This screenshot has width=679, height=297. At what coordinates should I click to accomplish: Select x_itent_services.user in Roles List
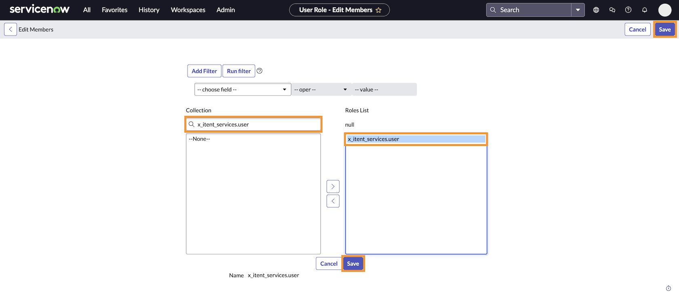point(415,139)
